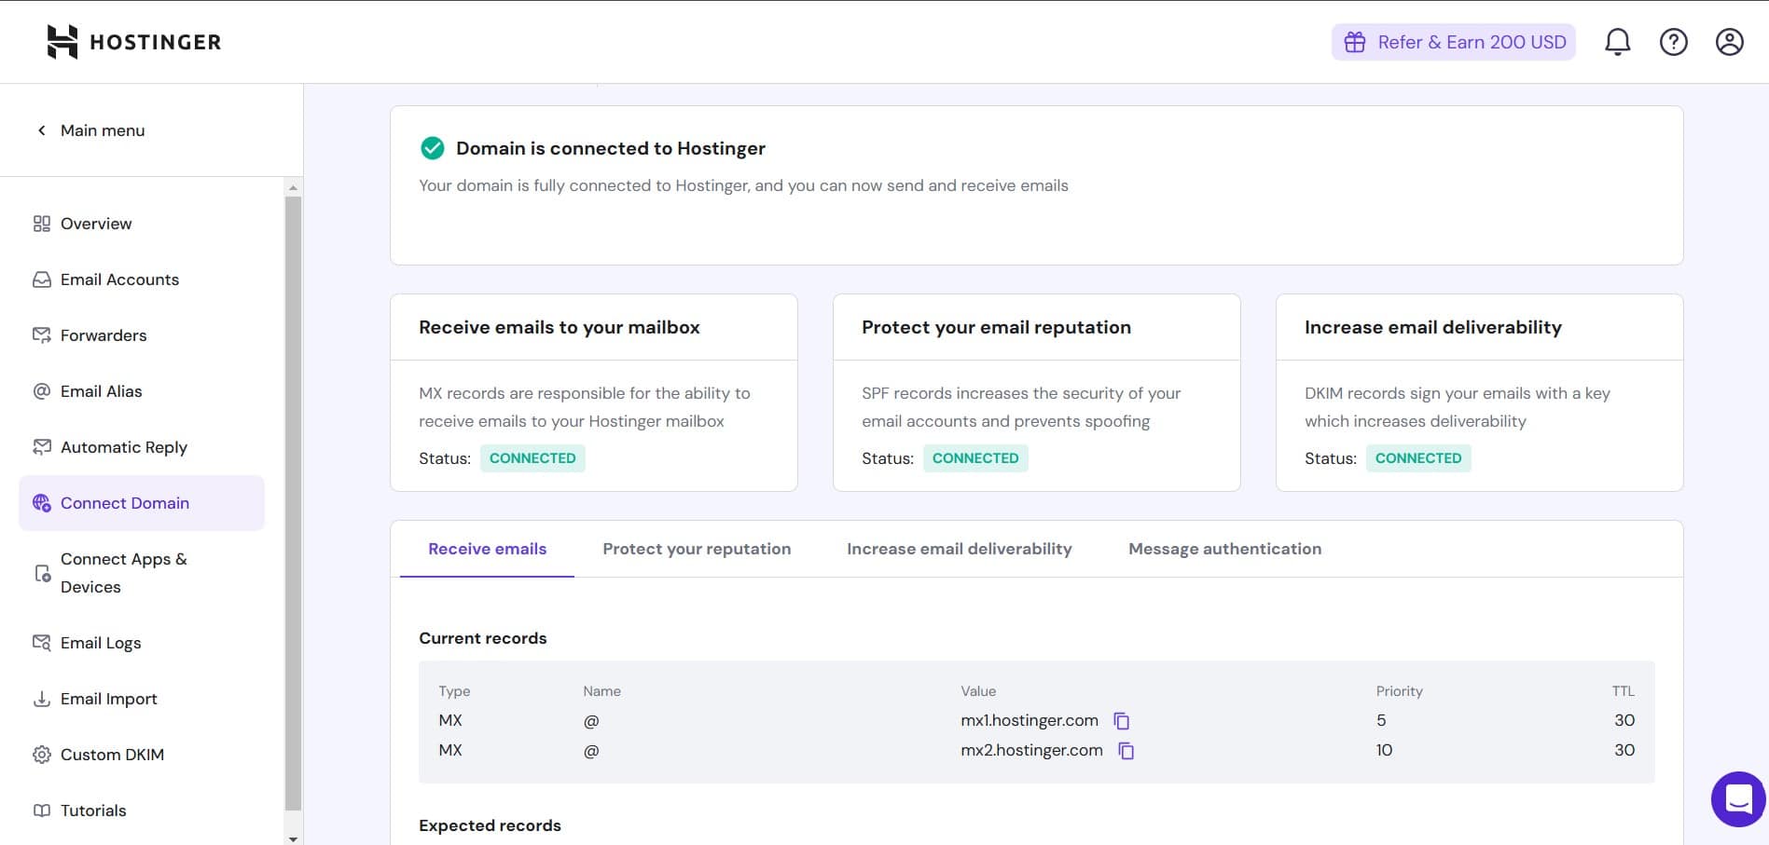Click mx2.hostinger.com value text

1031,750
